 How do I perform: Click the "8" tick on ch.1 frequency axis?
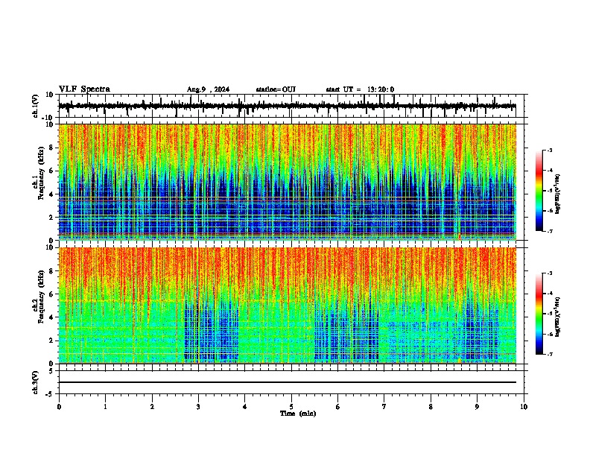tap(52, 148)
